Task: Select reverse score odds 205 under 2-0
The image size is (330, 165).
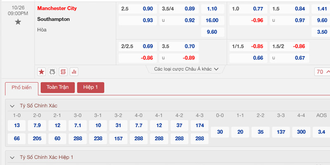Action: pyautogui.click(x=37, y=139)
